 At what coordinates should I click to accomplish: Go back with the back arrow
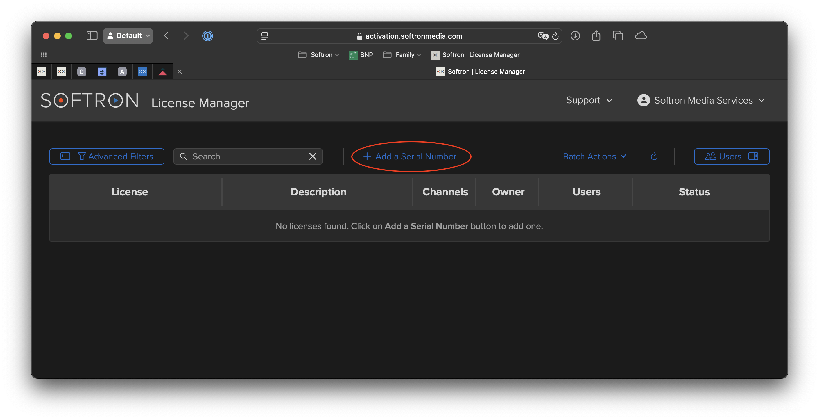(166, 36)
